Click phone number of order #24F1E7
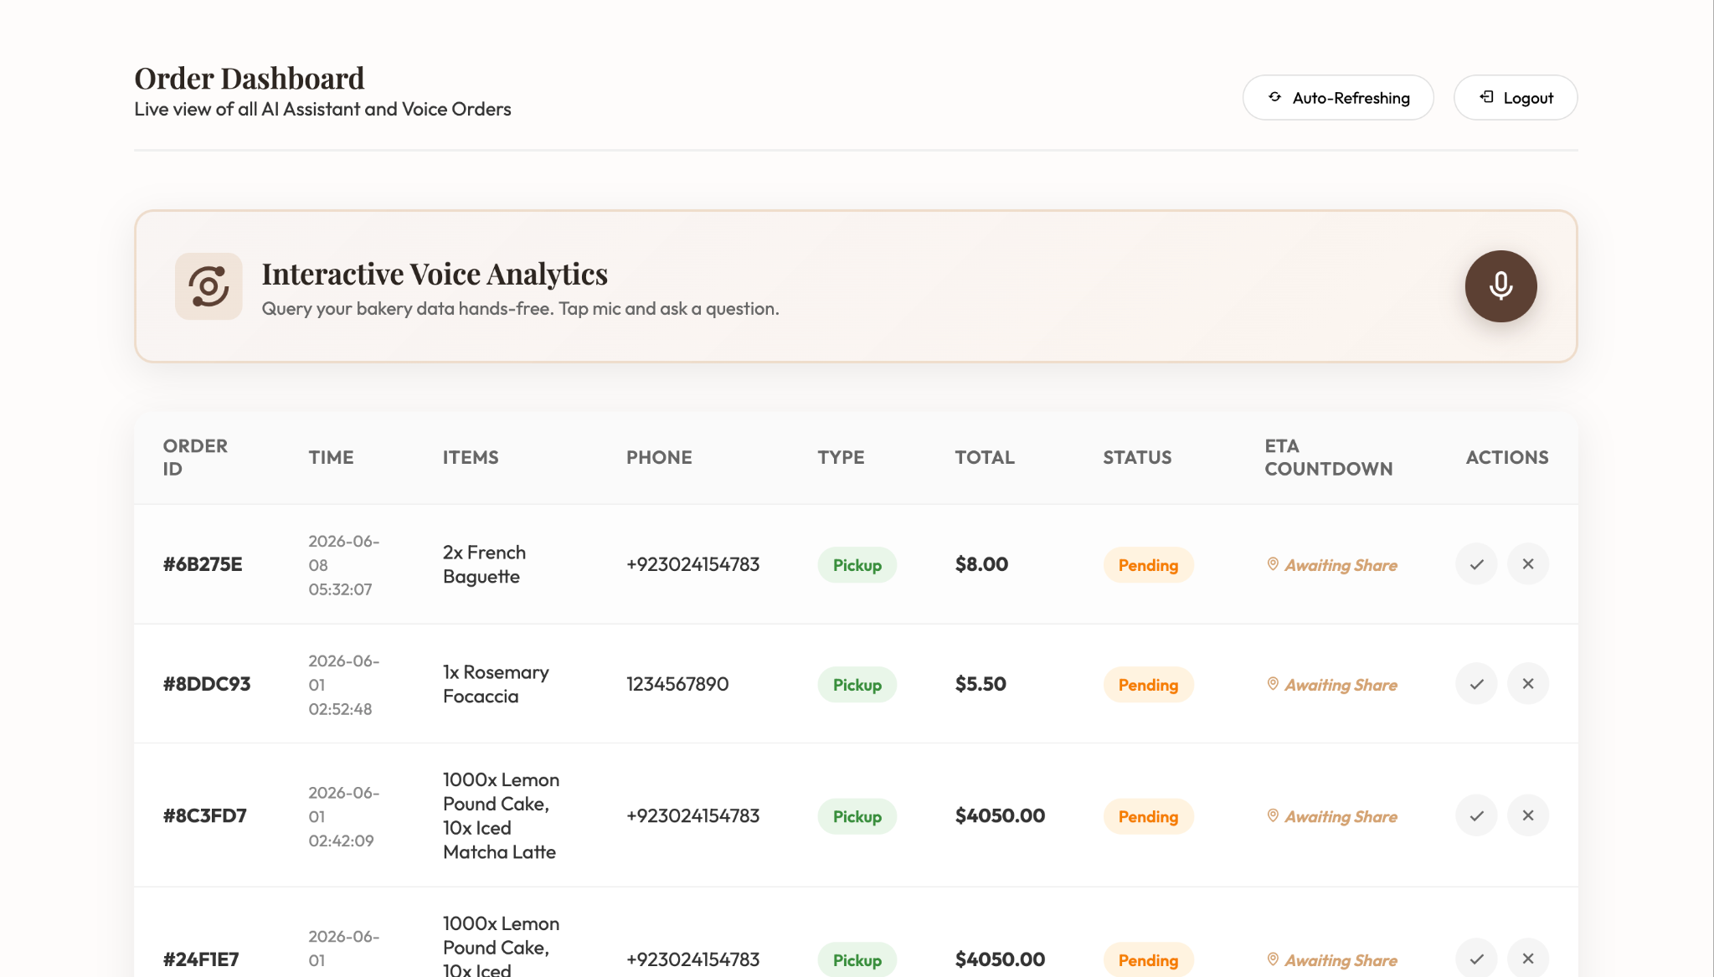The image size is (1714, 977). click(692, 959)
